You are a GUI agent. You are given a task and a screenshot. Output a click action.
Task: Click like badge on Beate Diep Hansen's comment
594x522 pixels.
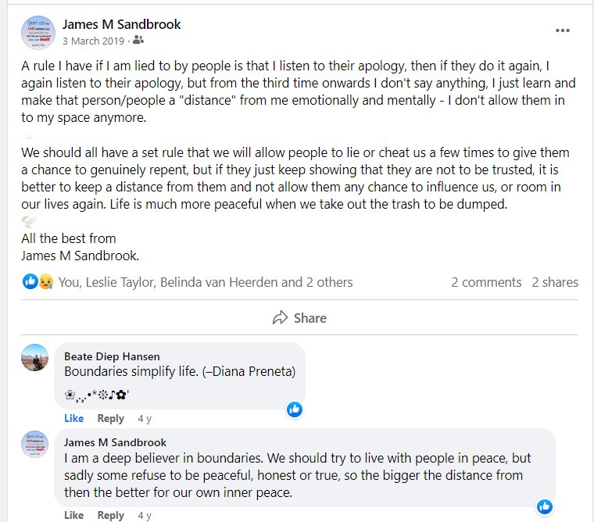(295, 409)
